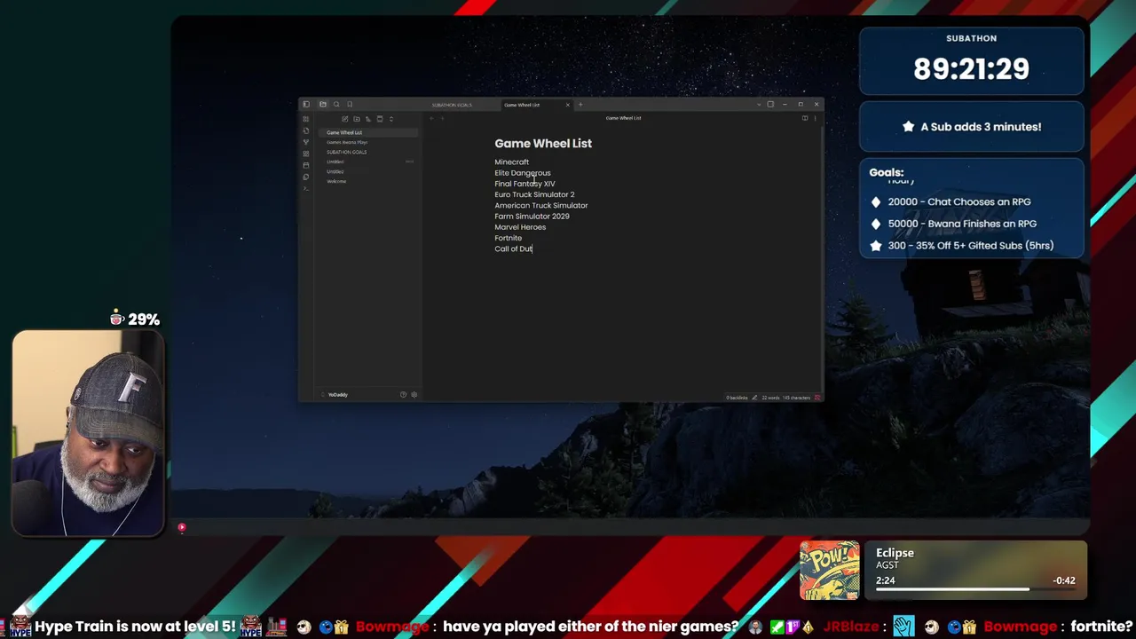Open SUBATHON GOALS note in file list
Viewport: 1136px width, 639px height.
pos(368,152)
